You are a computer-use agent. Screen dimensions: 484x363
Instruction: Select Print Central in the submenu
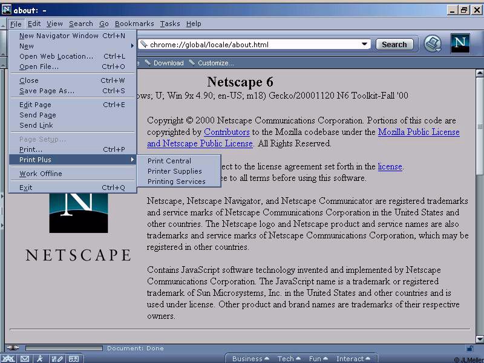(x=179, y=161)
